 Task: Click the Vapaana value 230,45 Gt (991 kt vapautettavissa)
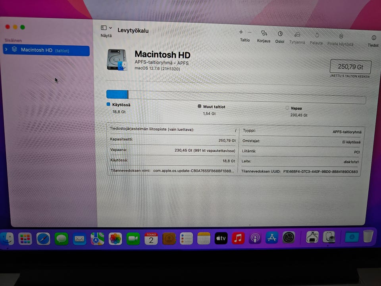click(x=205, y=151)
